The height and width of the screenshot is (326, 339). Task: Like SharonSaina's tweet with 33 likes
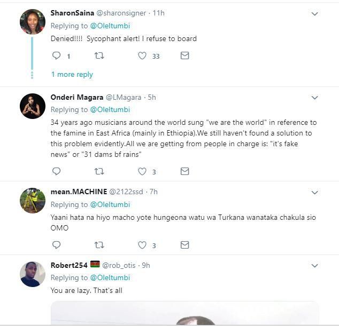(x=142, y=55)
